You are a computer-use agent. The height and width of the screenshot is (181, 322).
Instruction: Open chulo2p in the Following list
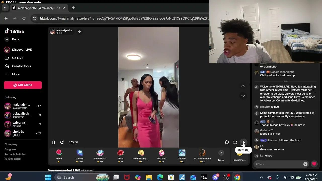pyautogui.click(x=23, y=133)
